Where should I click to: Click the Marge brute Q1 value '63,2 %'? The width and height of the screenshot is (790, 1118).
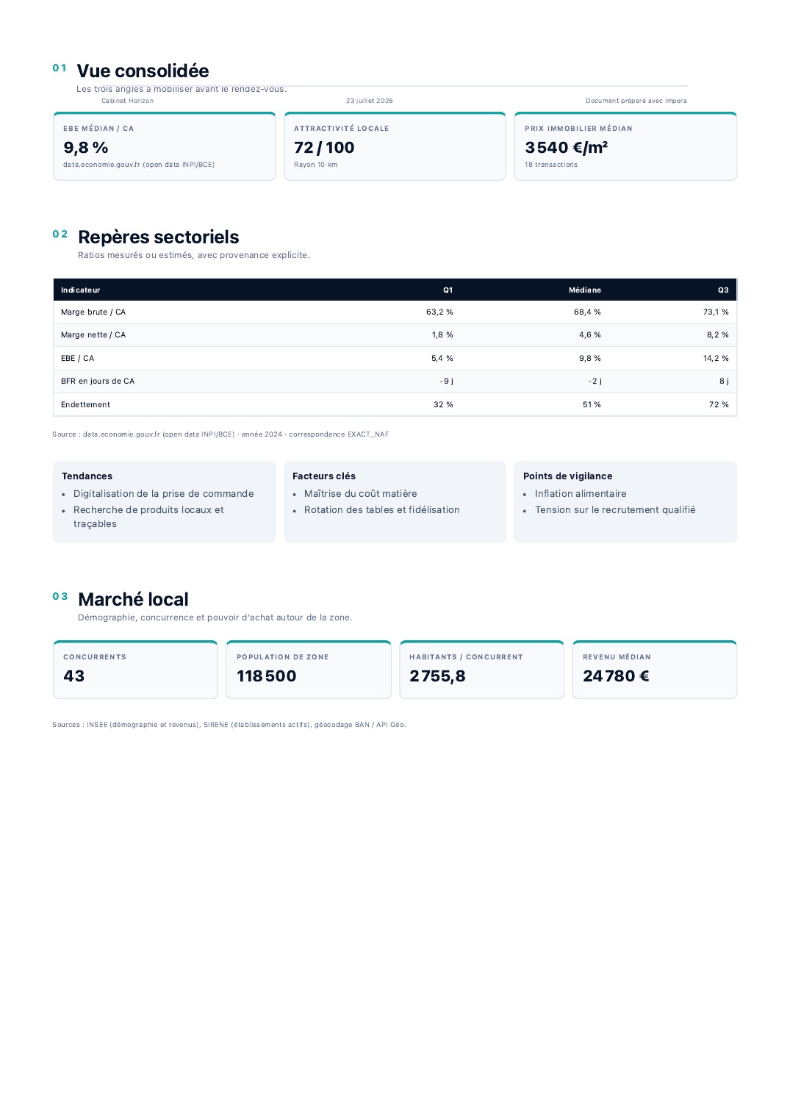tap(439, 312)
